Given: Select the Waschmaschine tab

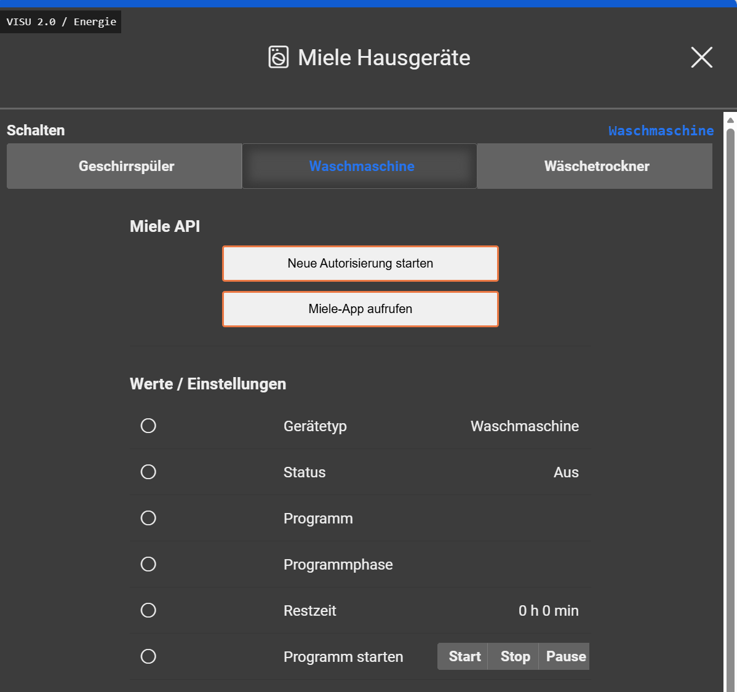Looking at the screenshot, I should pyautogui.click(x=361, y=166).
